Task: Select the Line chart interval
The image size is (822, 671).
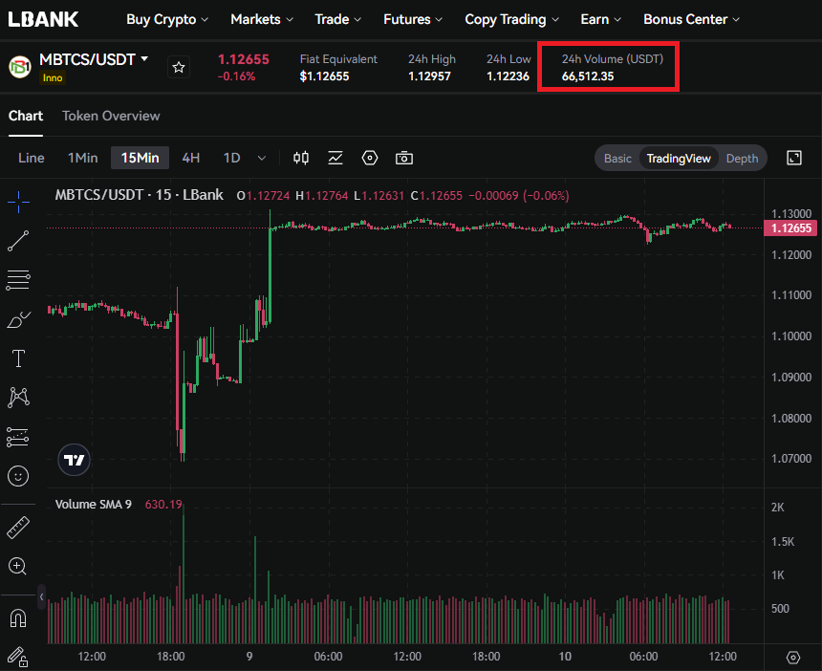Action: 31,158
